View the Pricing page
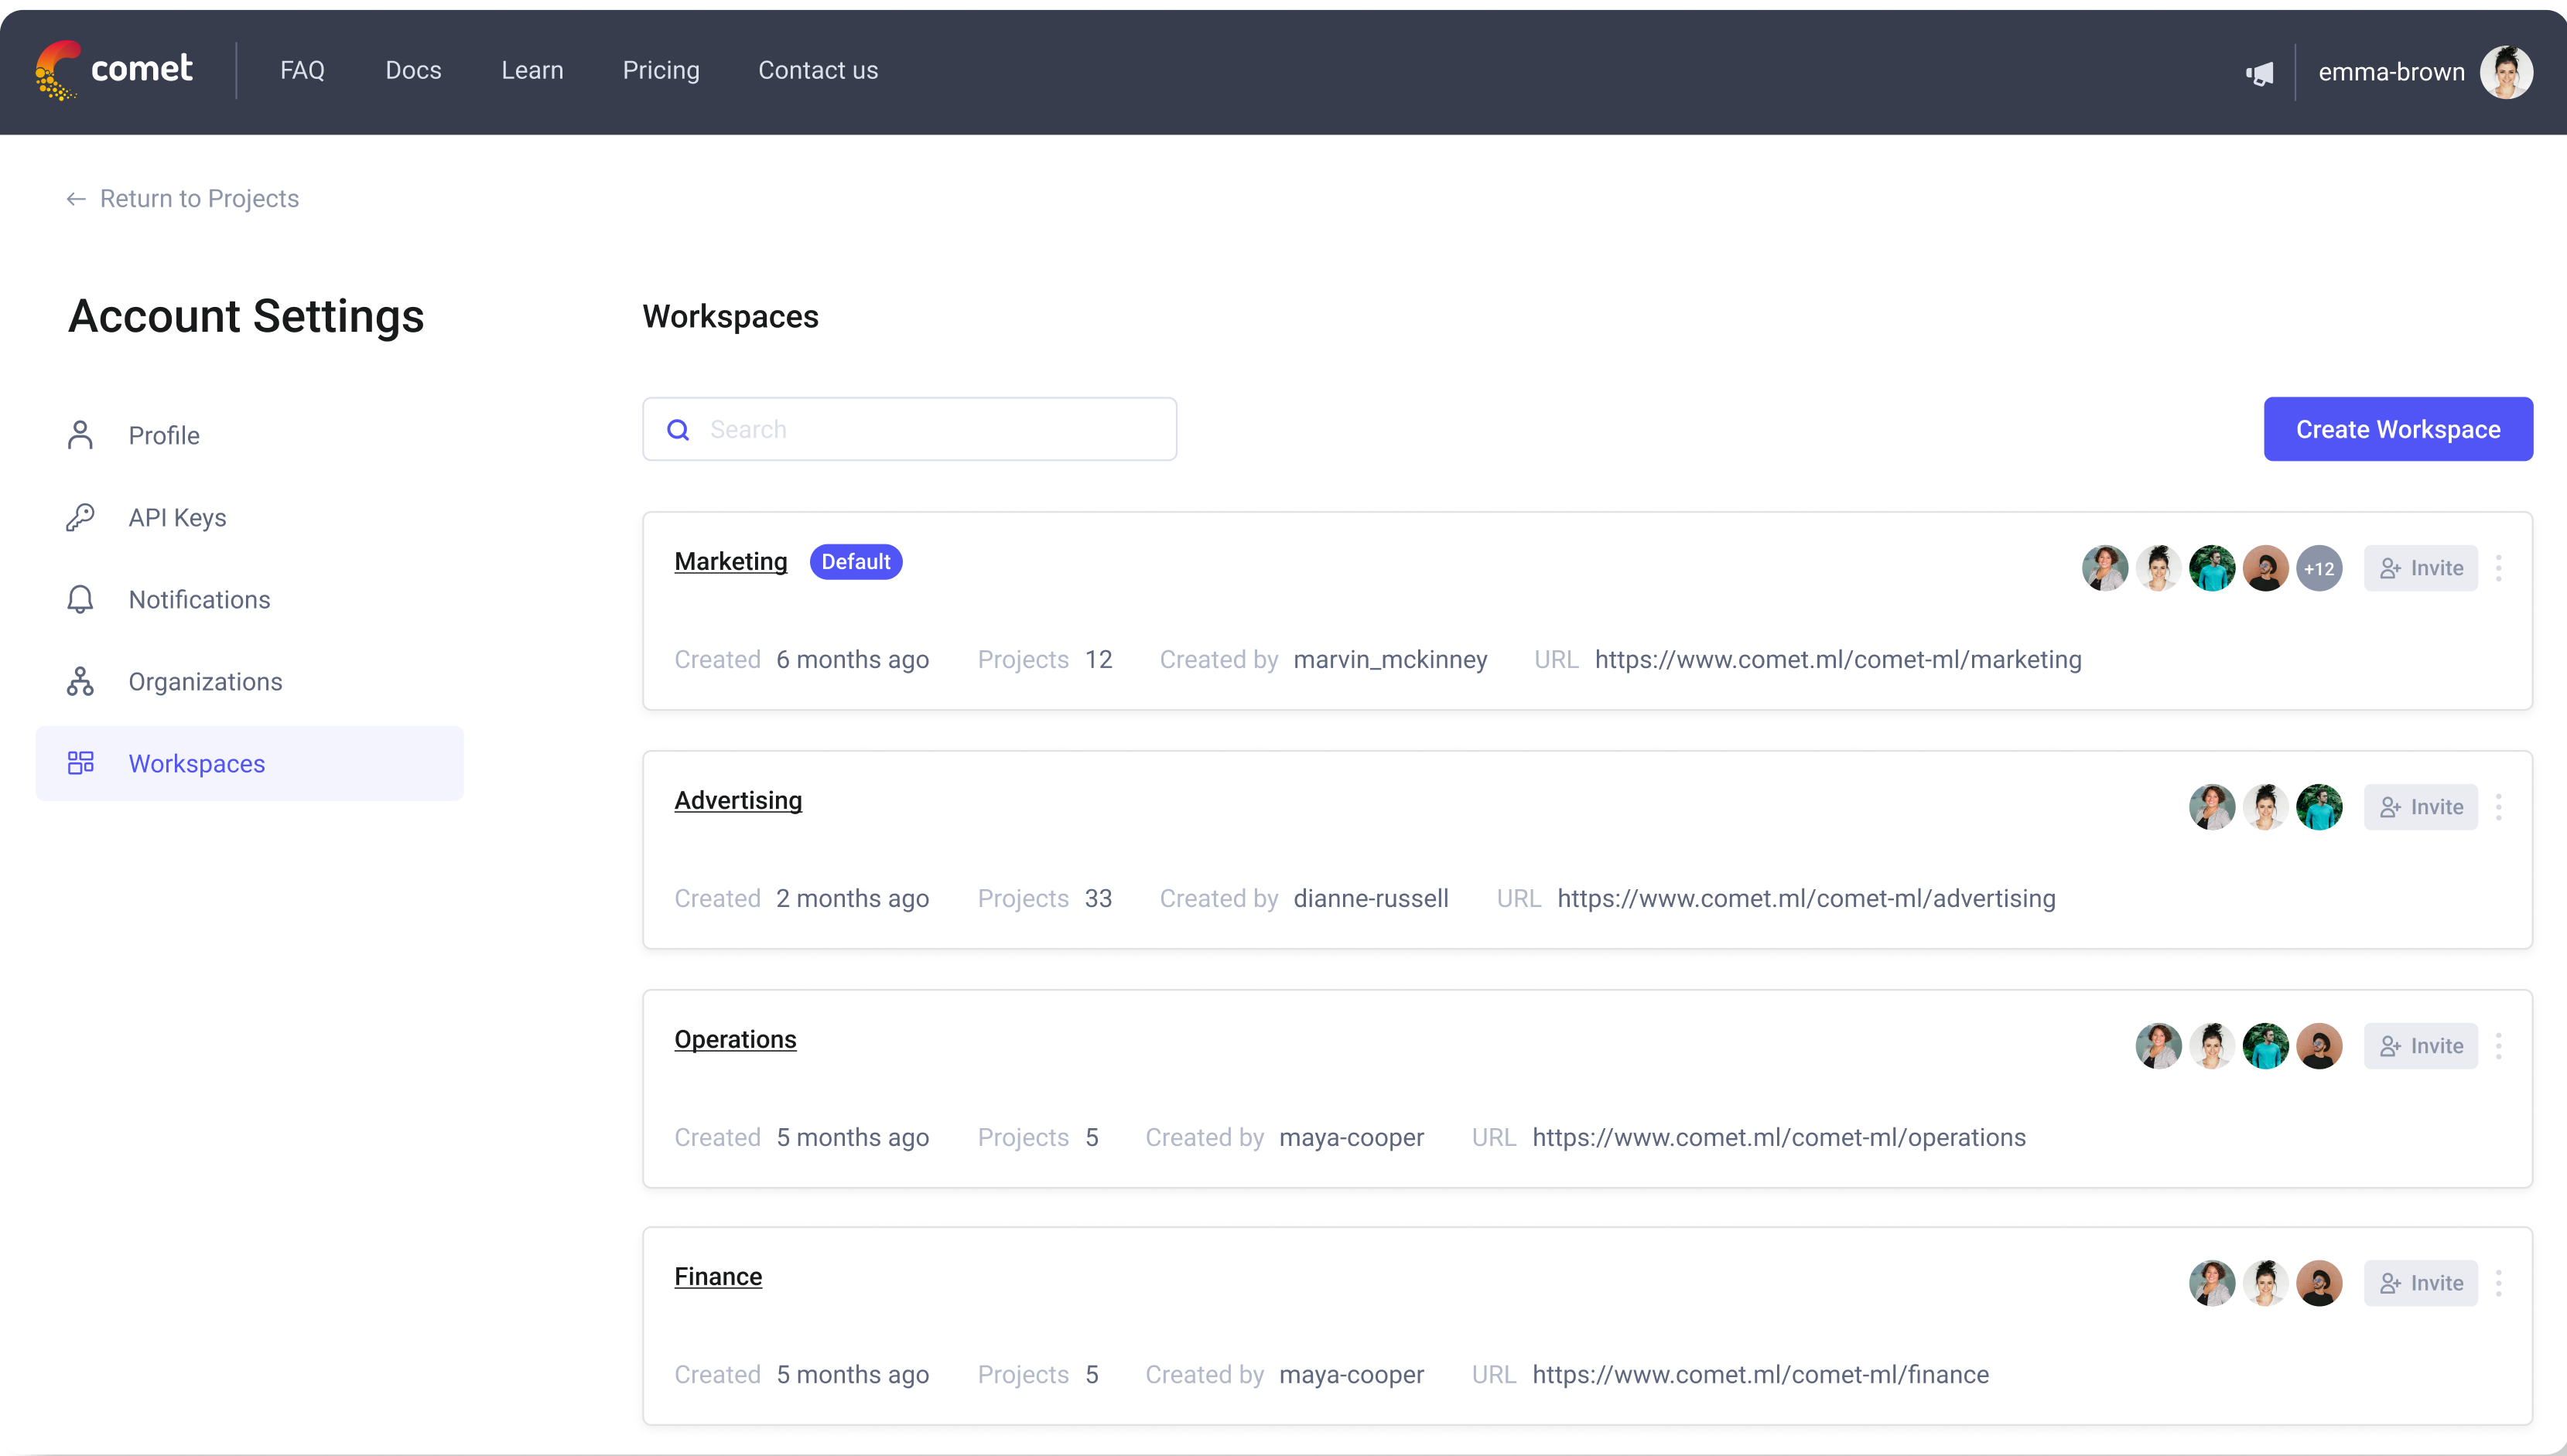2567x1456 pixels. click(661, 70)
